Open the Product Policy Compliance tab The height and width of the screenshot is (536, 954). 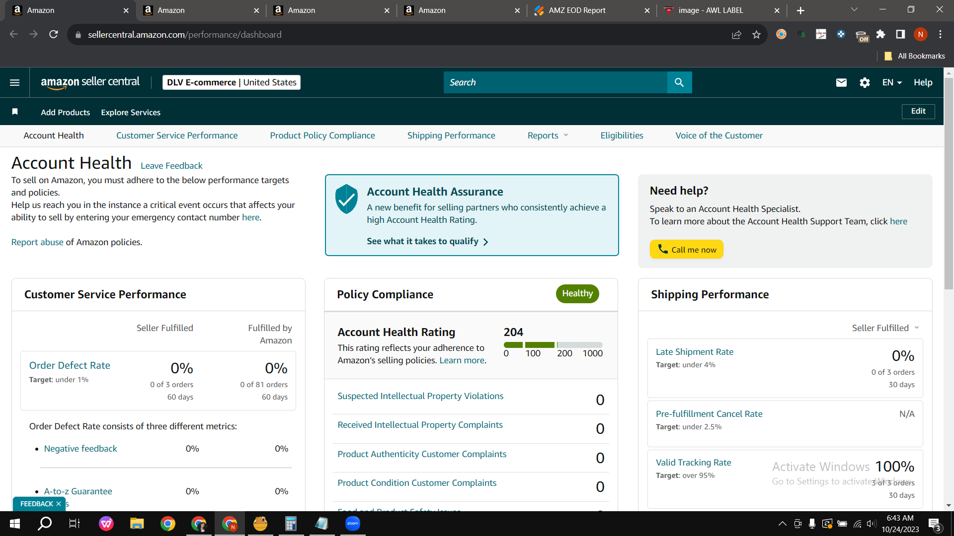click(322, 135)
